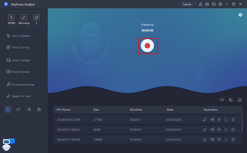Select Noise Reducer
This screenshot has width=247, height=153.
pyautogui.click(x=18, y=72)
